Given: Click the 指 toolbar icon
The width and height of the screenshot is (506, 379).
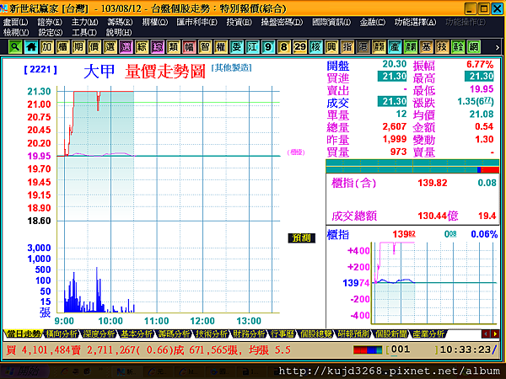Looking at the screenshot, I should (347, 47).
